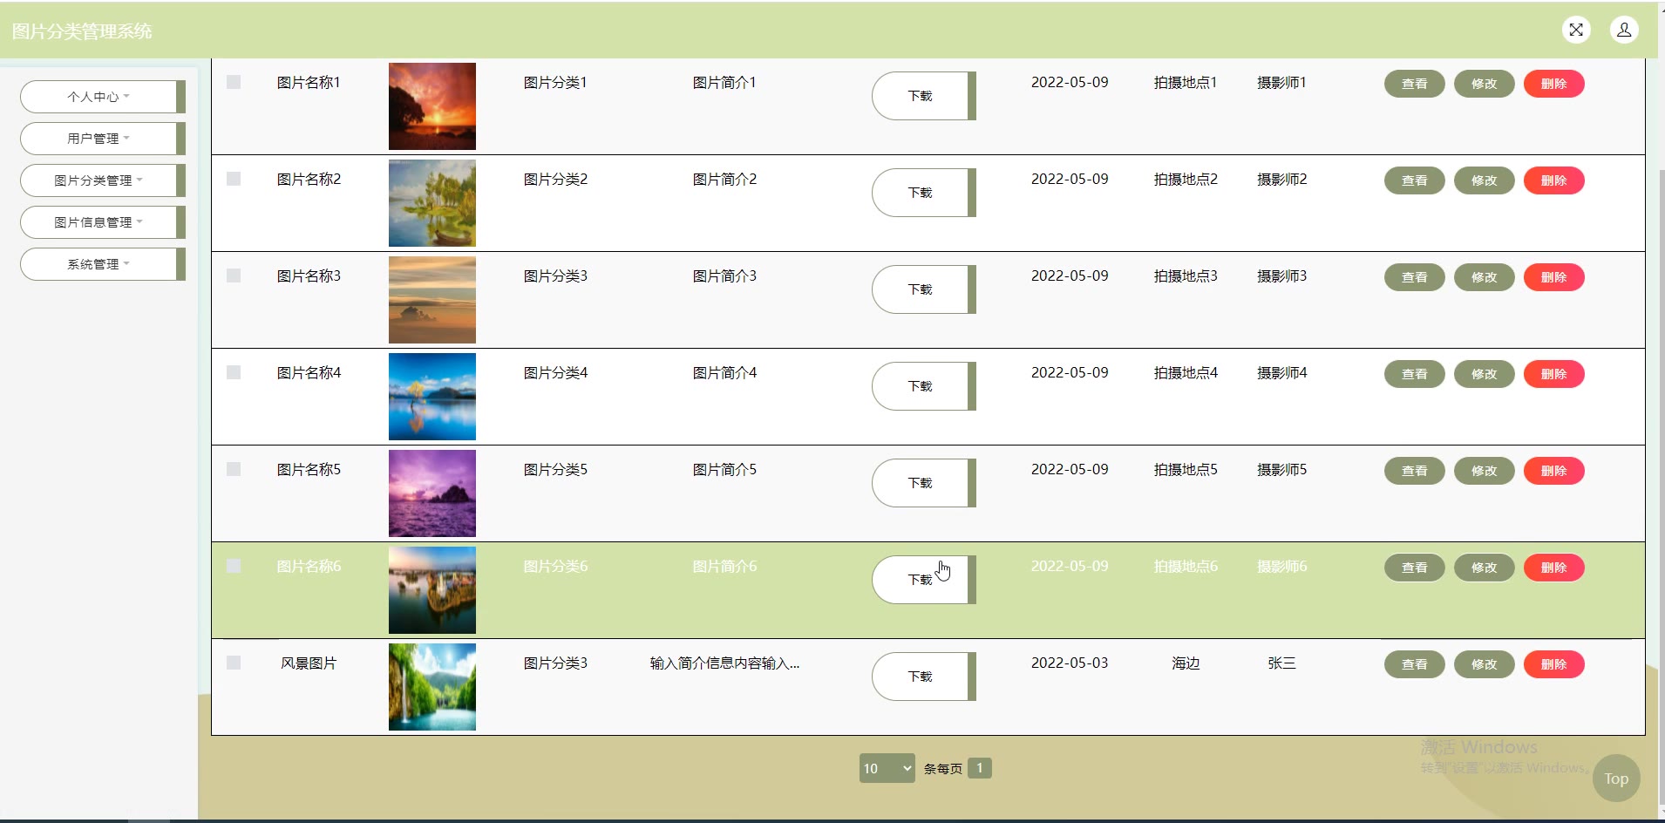Tick the checkbox for 风景图片 row
Viewport: 1665px width, 823px height.
(234, 663)
